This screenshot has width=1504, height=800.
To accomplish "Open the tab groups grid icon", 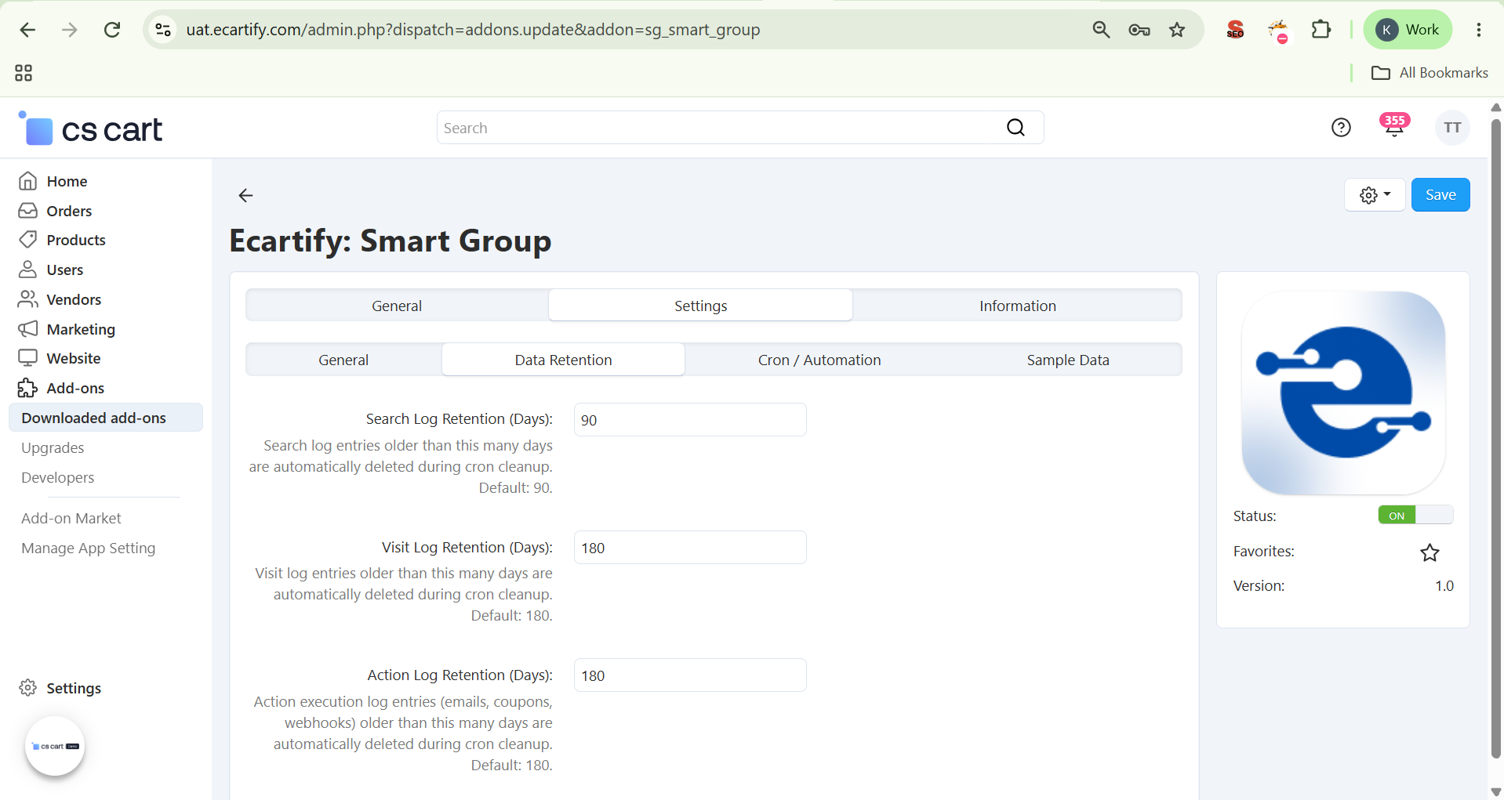I will click(x=24, y=73).
